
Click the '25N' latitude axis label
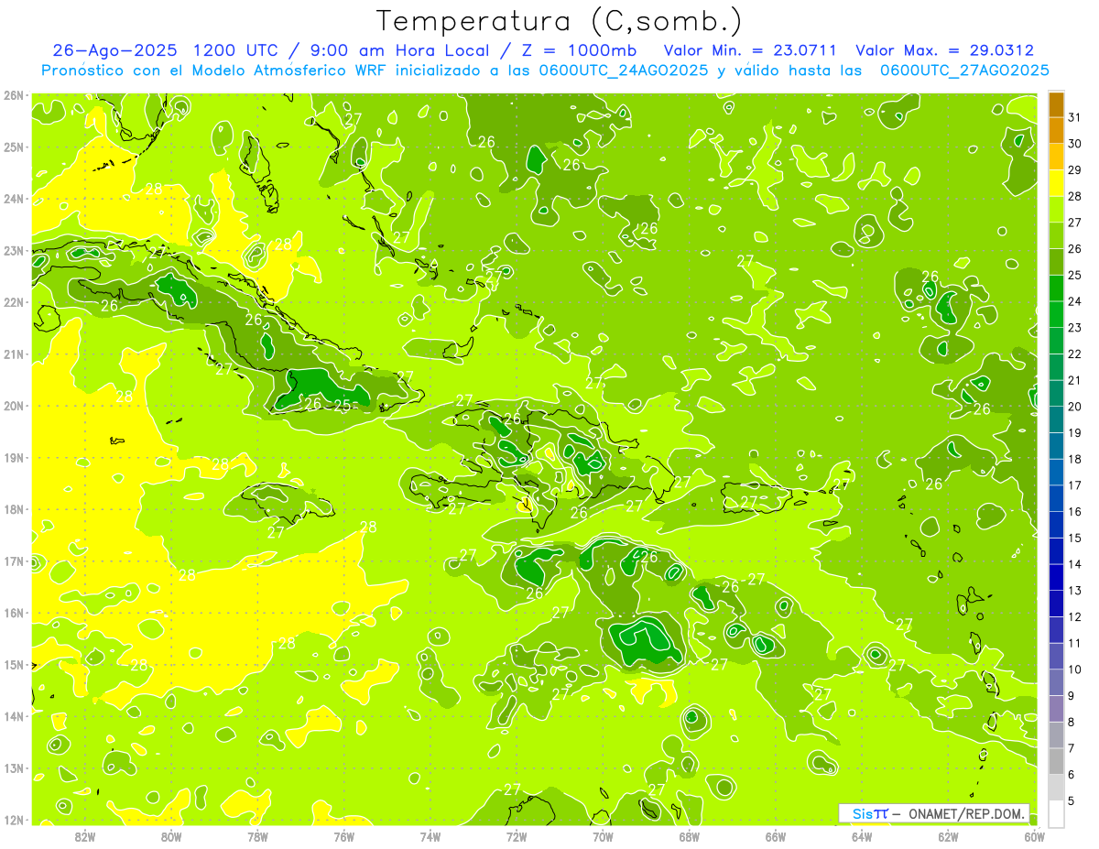(x=13, y=147)
